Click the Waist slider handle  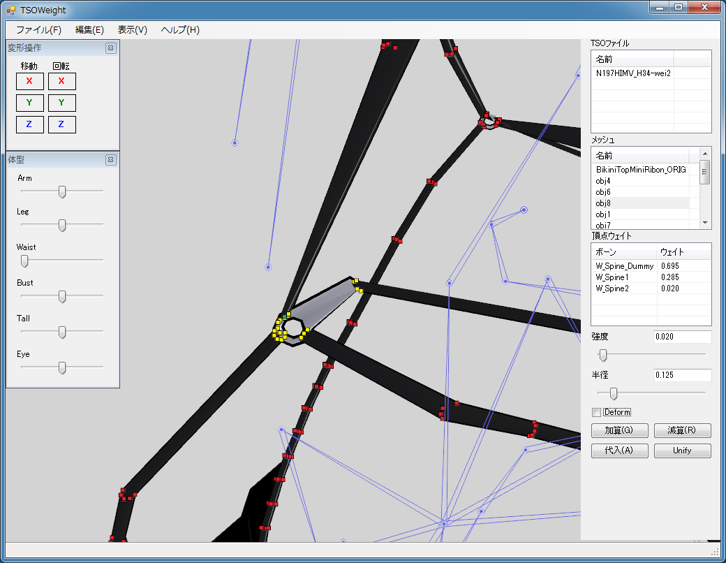click(x=24, y=261)
